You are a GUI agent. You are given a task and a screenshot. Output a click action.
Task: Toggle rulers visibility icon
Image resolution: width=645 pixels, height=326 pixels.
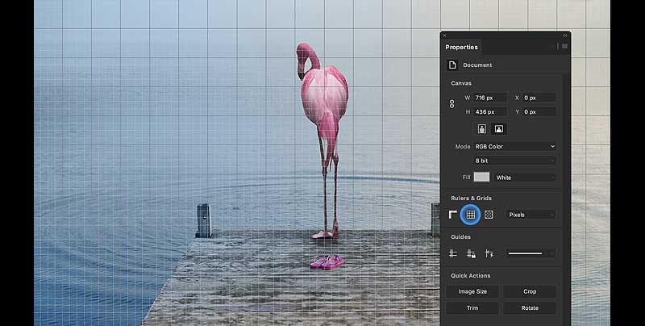point(453,215)
